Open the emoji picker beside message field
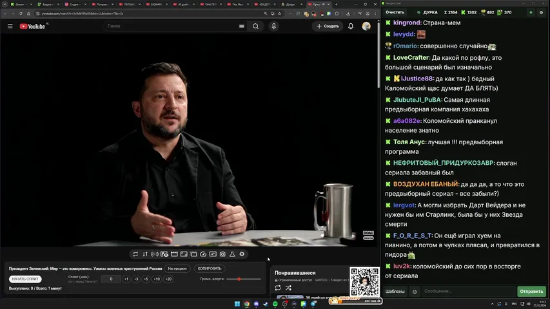 pos(415,292)
